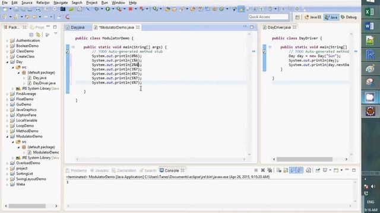Click the red magnet icon in second toolbar row
380x213 pixels.
tap(67, 17)
